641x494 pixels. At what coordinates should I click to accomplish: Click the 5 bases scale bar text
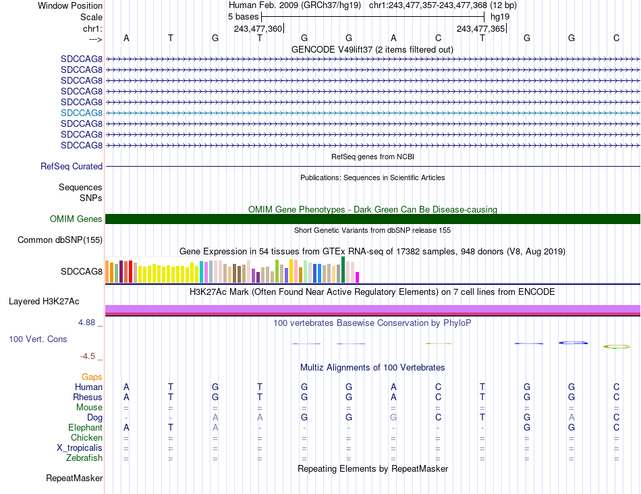click(243, 17)
